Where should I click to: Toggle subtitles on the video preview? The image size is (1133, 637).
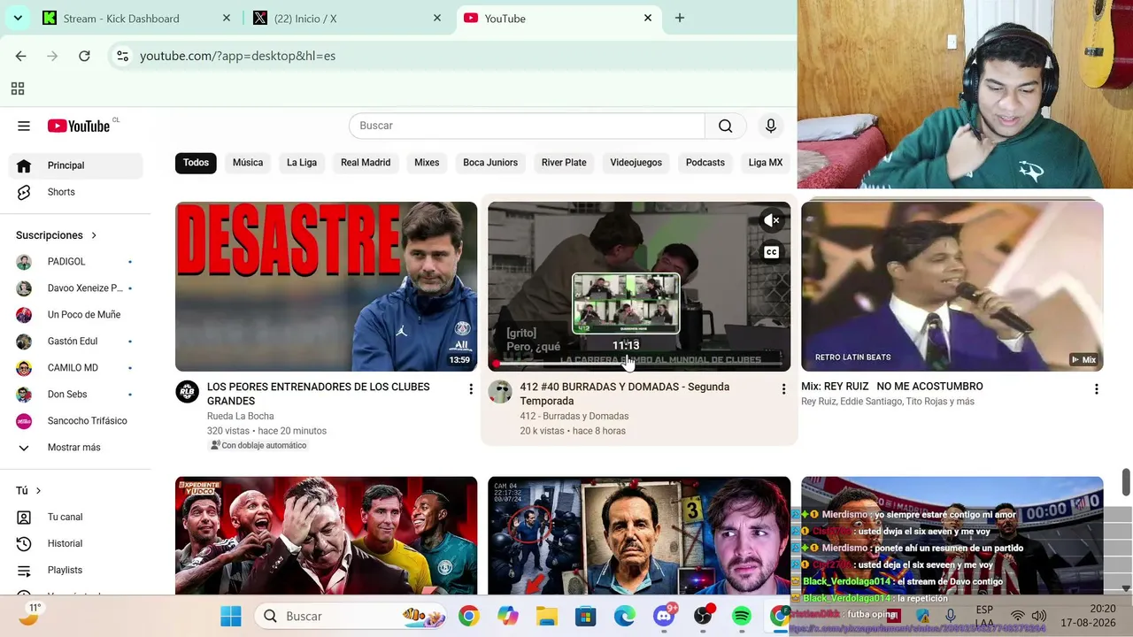[x=772, y=252]
